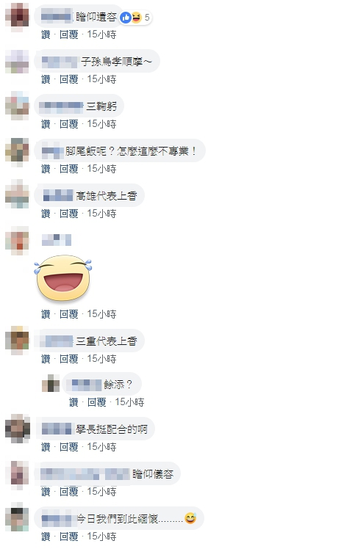Image resolution: width=344 pixels, height=549 pixels.
Task: Click the haha reaction icon beside count 5
Action: (x=135, y=17)
